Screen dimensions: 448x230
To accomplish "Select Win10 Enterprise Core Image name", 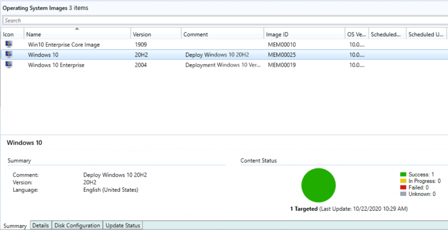I will pos(64,45).
